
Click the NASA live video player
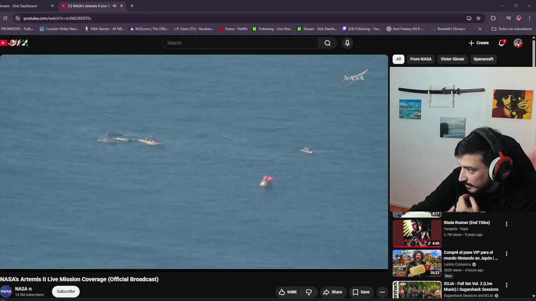click(x=194, y=162)
